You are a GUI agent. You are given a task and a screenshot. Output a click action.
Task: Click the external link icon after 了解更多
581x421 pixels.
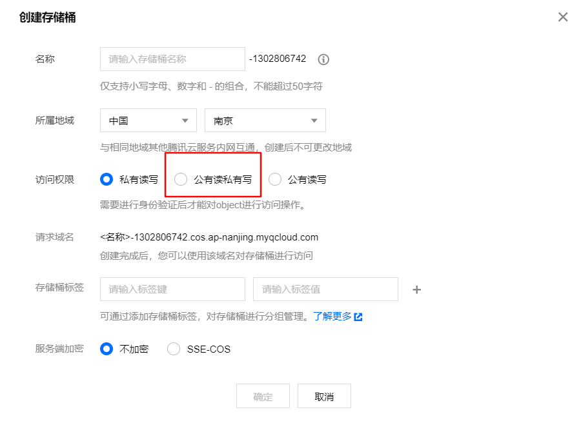[358, 317]
